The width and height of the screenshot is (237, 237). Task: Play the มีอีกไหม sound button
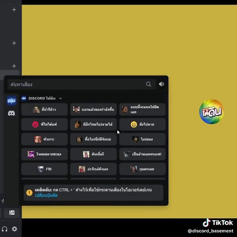pyautogui.click(x=93, y=124)
